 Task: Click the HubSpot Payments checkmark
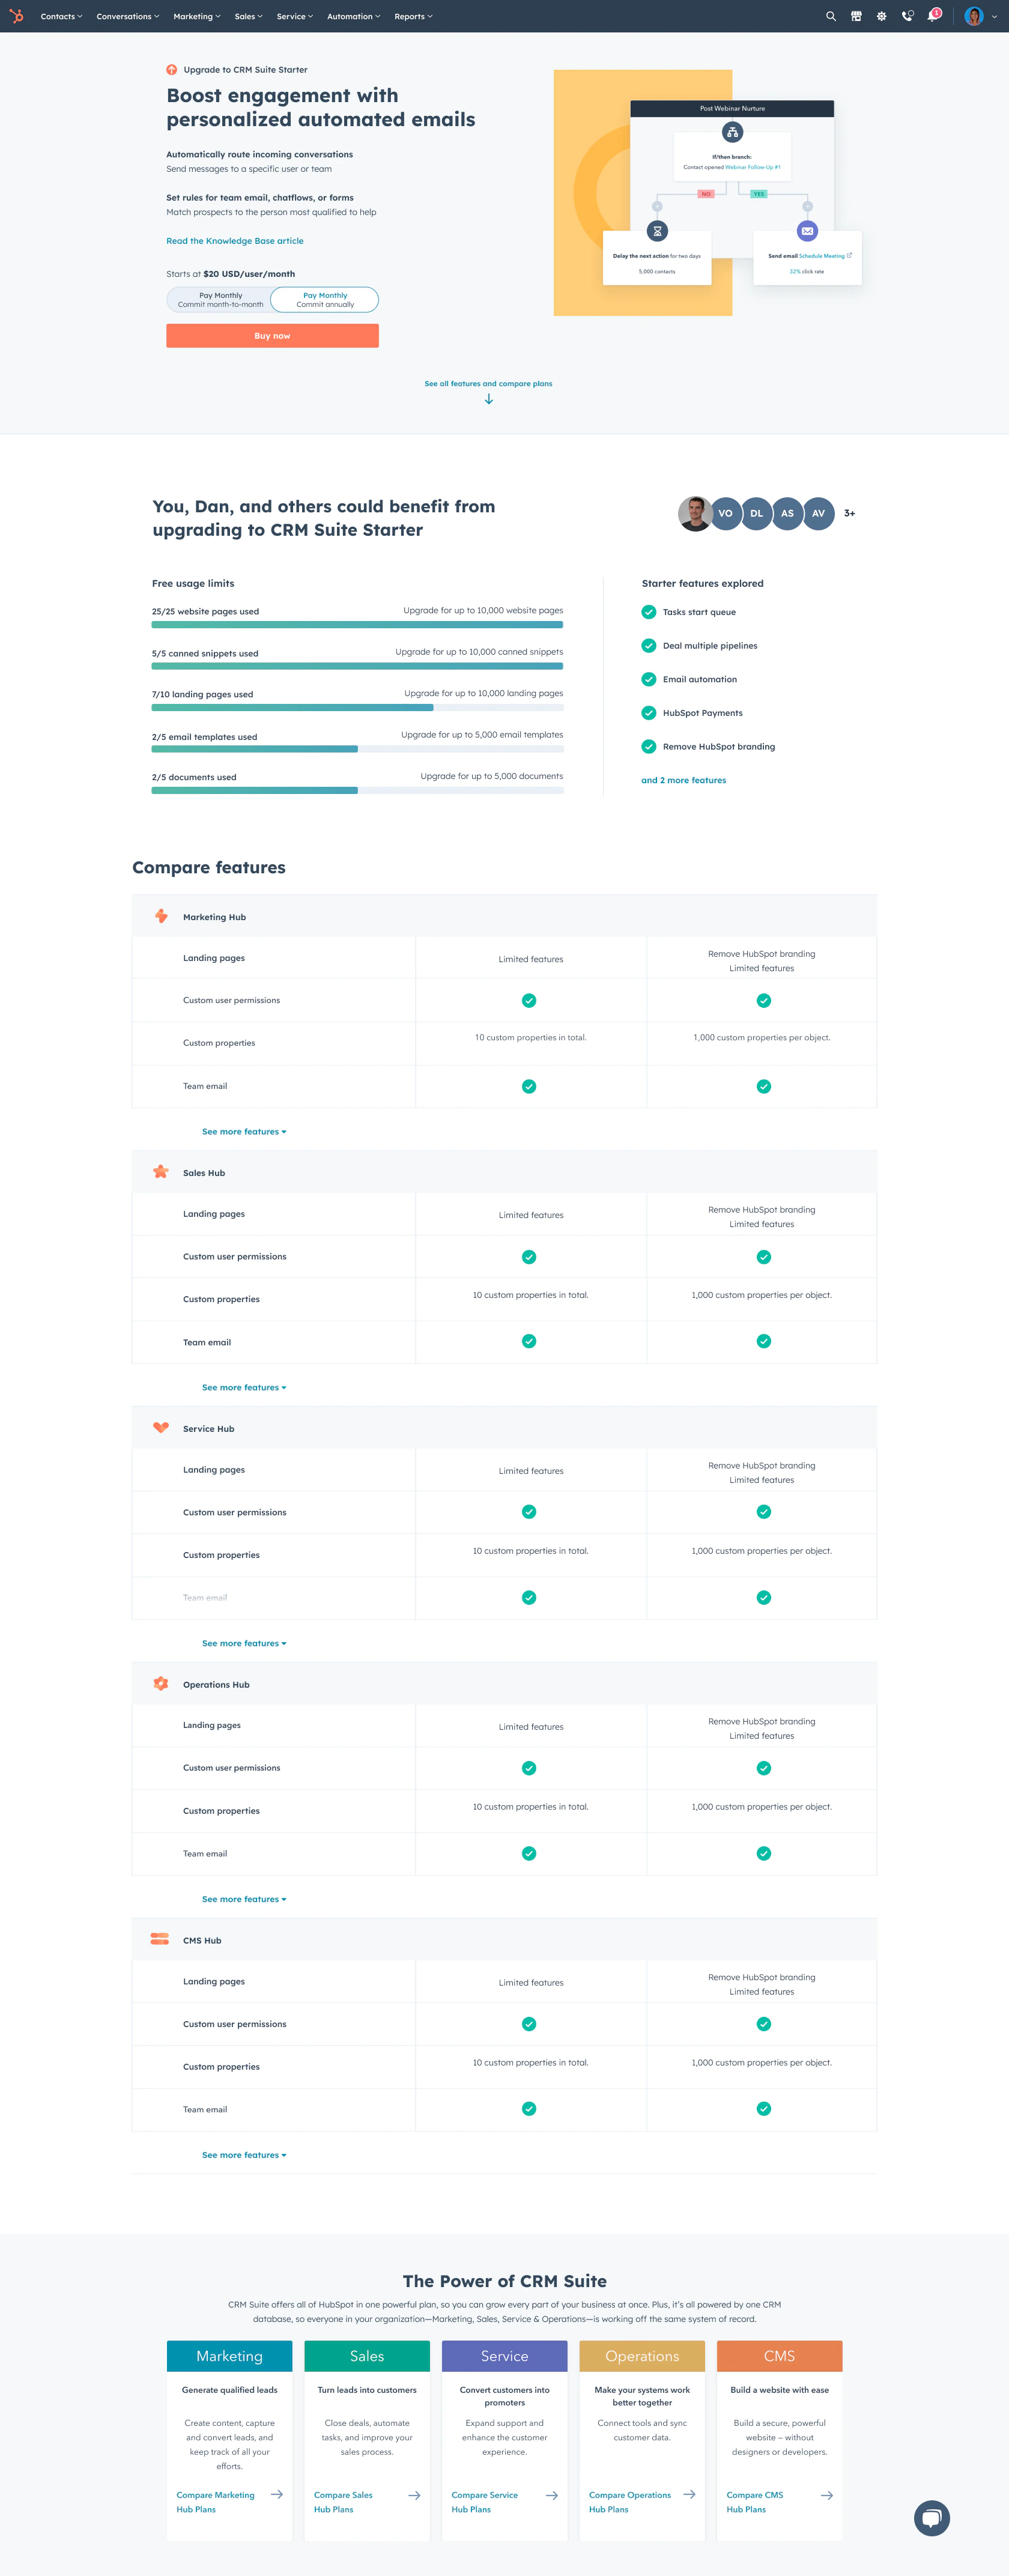point(649,713)
